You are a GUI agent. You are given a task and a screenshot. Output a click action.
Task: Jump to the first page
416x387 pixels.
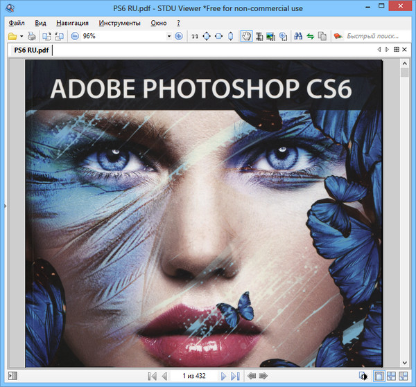coord(153,376)
